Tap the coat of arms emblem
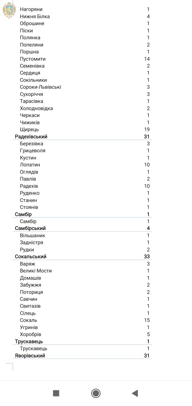The height and width of the screenshot is (406, 192). coord(9,10)
